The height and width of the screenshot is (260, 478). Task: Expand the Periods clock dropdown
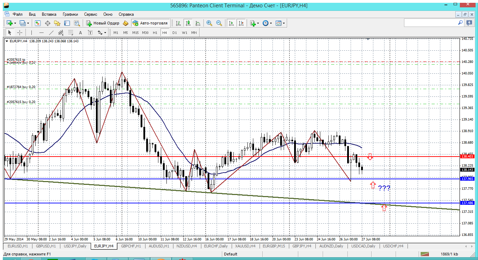pos(271,23)
